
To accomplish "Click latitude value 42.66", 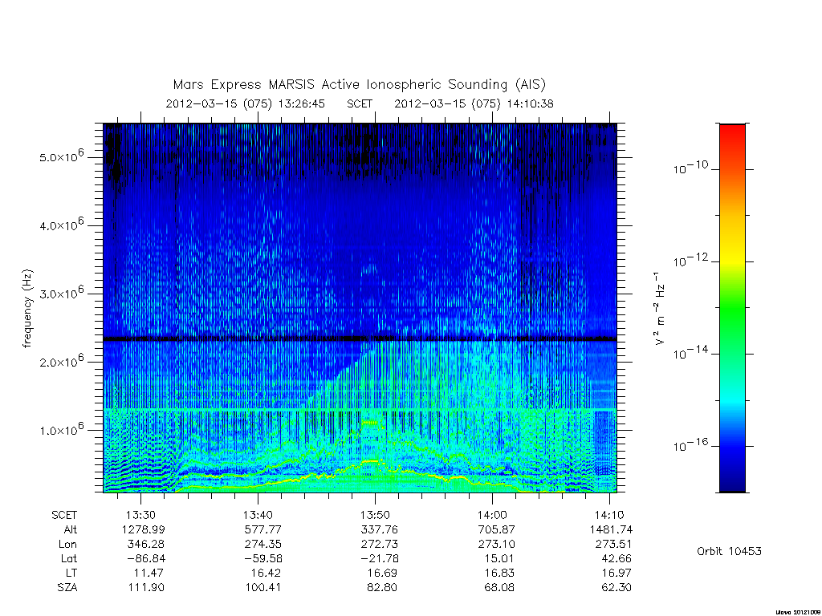I will 616,558.
